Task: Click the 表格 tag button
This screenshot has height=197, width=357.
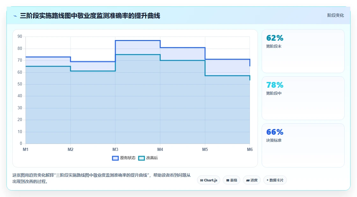Action: coord(231,180)
